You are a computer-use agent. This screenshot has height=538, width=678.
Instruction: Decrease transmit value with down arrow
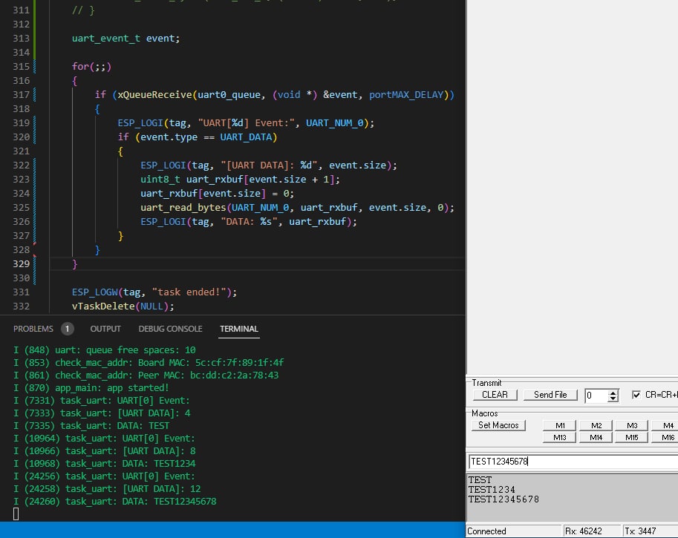[x=613, y=398]
